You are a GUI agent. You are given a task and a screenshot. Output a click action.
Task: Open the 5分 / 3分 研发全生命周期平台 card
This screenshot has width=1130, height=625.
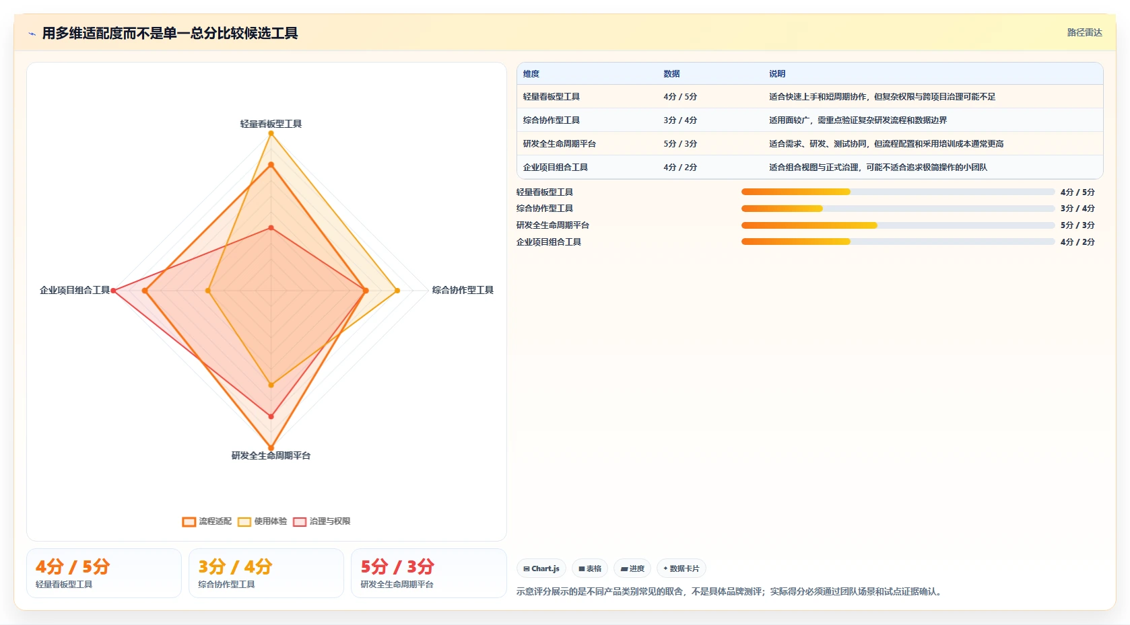[x=429, y=573]
